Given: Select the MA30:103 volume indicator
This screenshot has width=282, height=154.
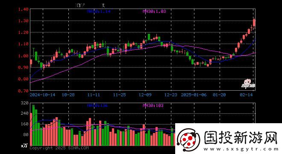Looking at the screenshot, I should [153, 106].
